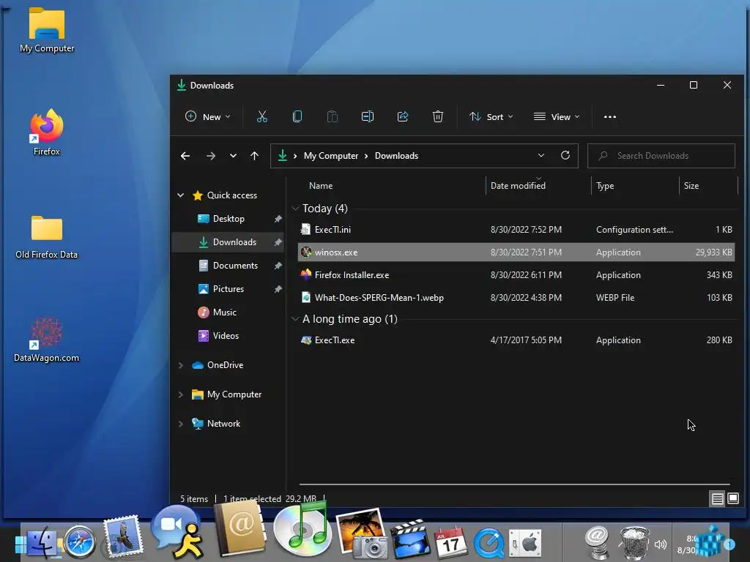750x562 pixels.
Task: Select the ExecTI.exe file
Action: point(516,340)
